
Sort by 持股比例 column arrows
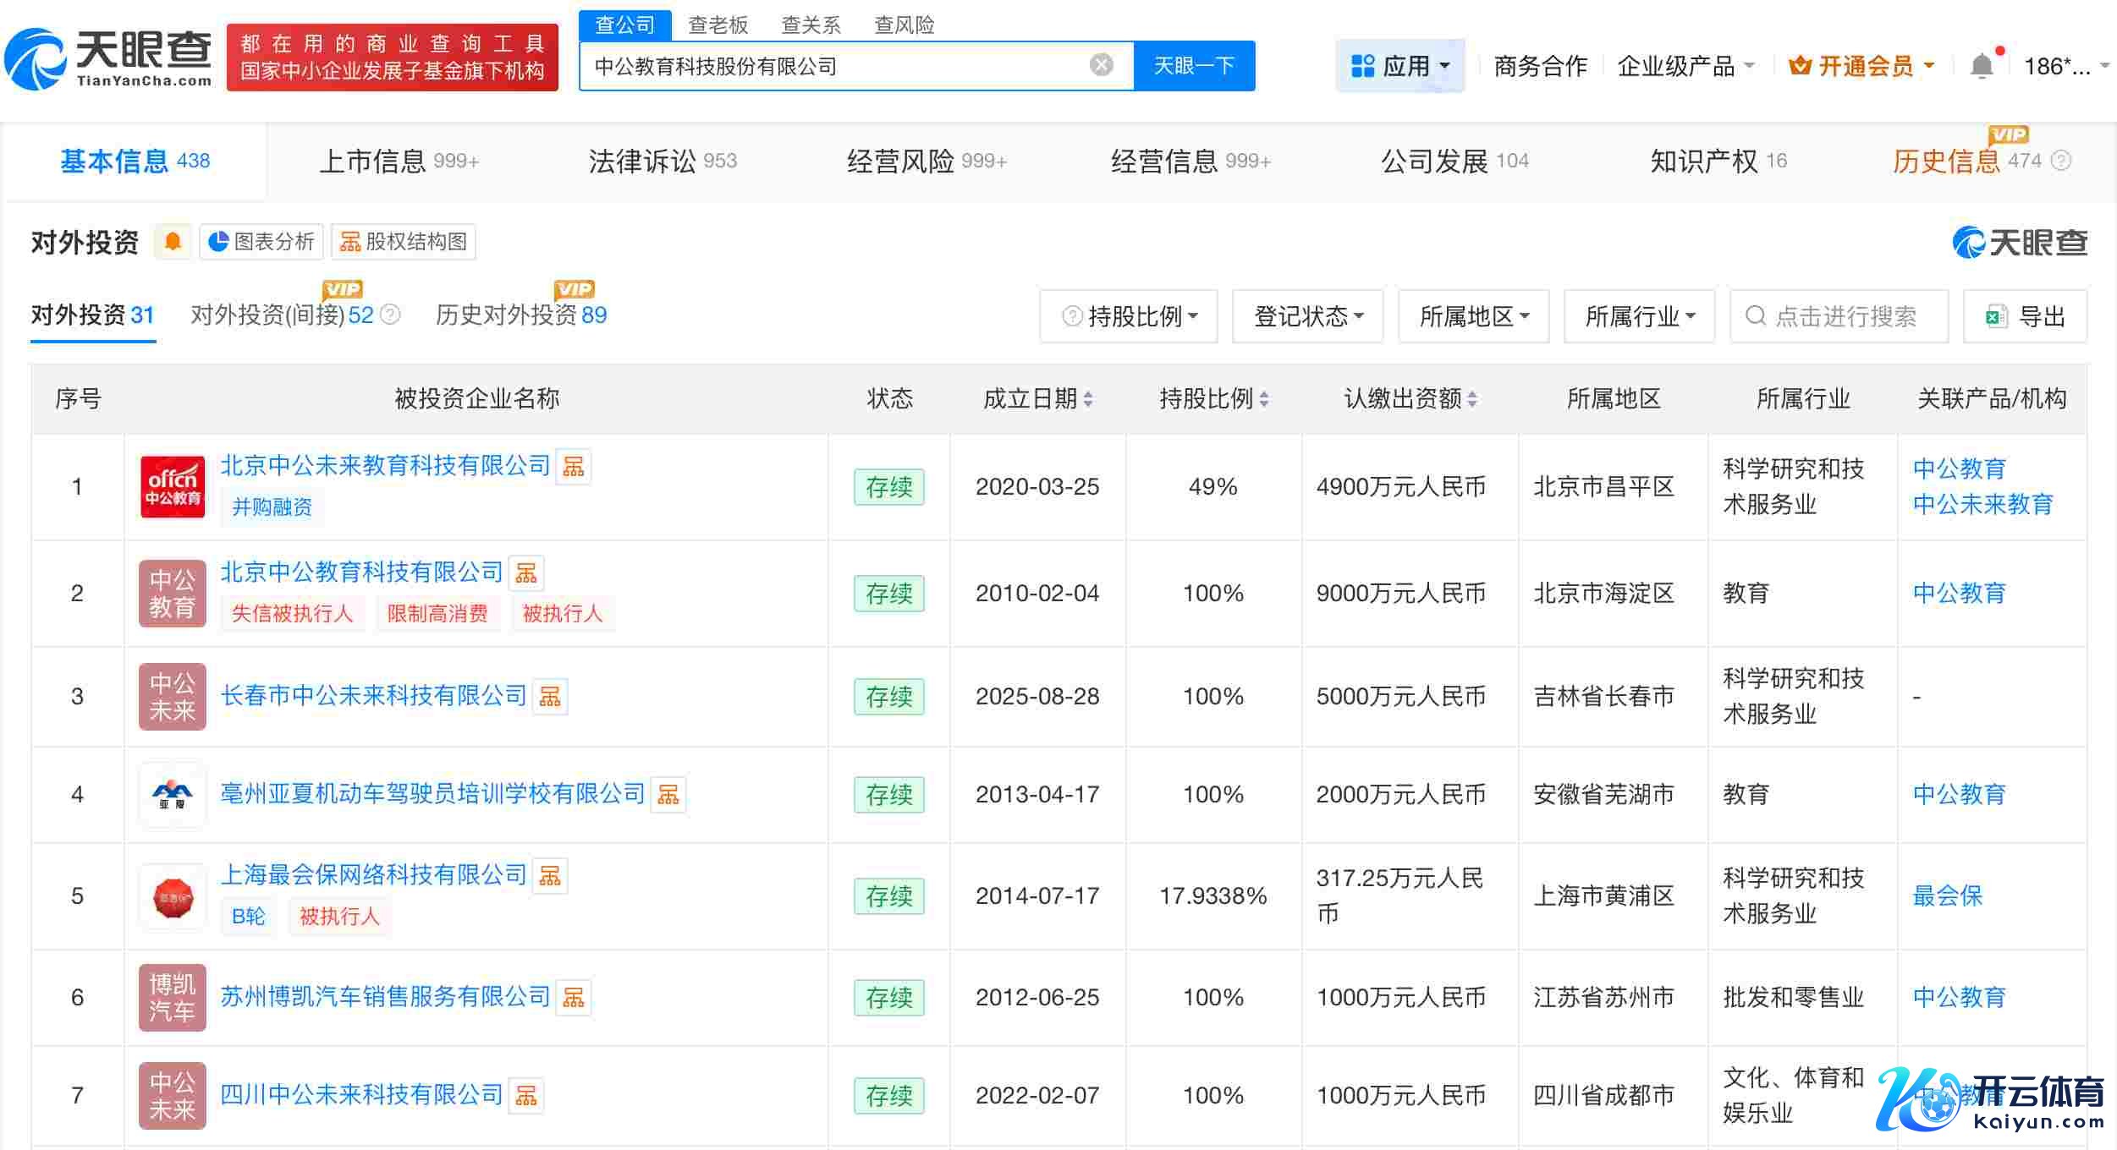(x=1264, y=399)
